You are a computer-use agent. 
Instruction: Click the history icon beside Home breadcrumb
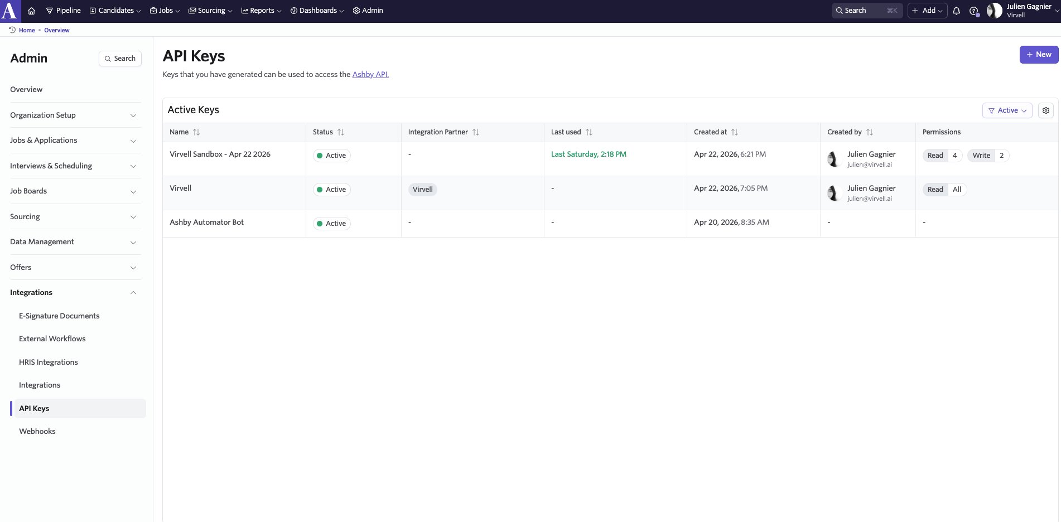tap(12, 30)
